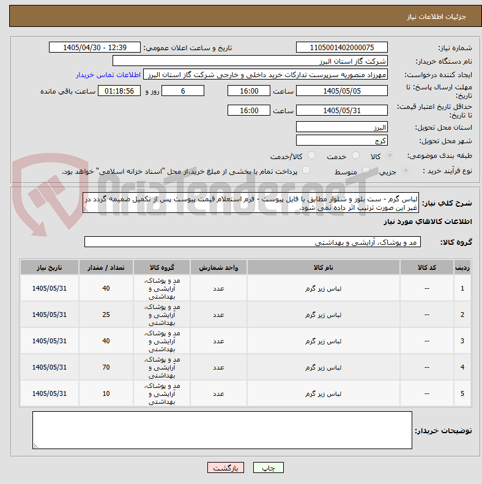This screenshot has height=484, width=482.
Task: Click the گروه کالا column header in table
Action: click(x=161, y=267)
